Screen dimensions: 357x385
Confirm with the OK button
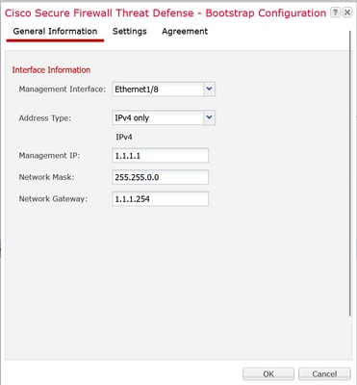[268, 374]
